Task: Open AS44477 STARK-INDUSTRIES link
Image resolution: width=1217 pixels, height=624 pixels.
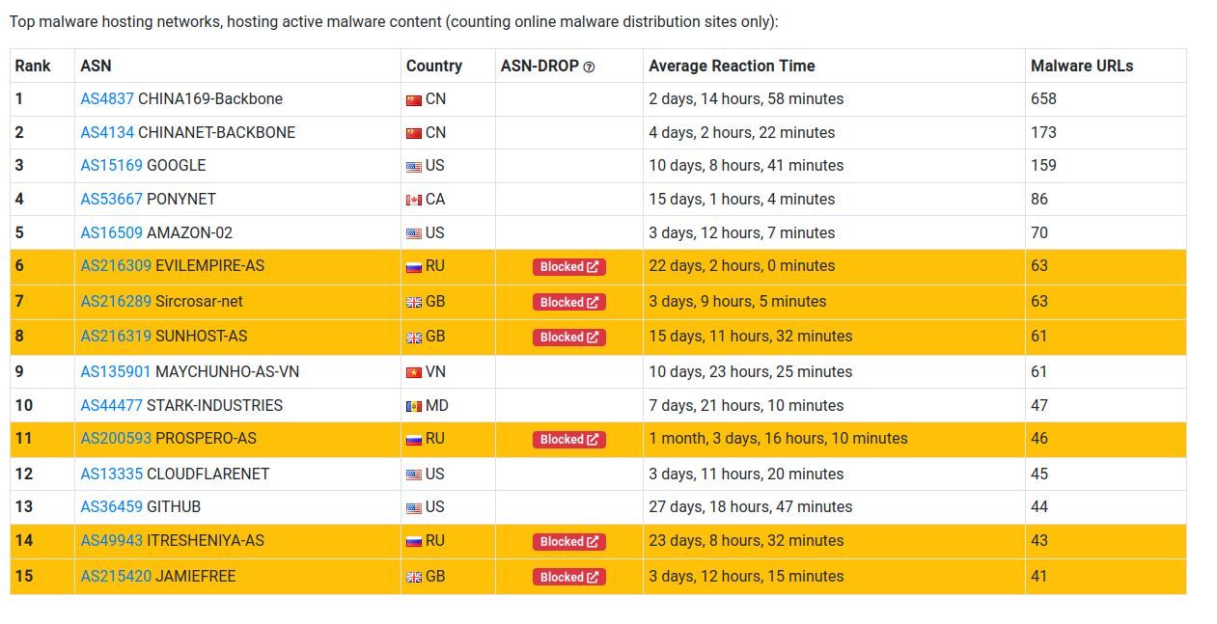Action: (111, 405)
